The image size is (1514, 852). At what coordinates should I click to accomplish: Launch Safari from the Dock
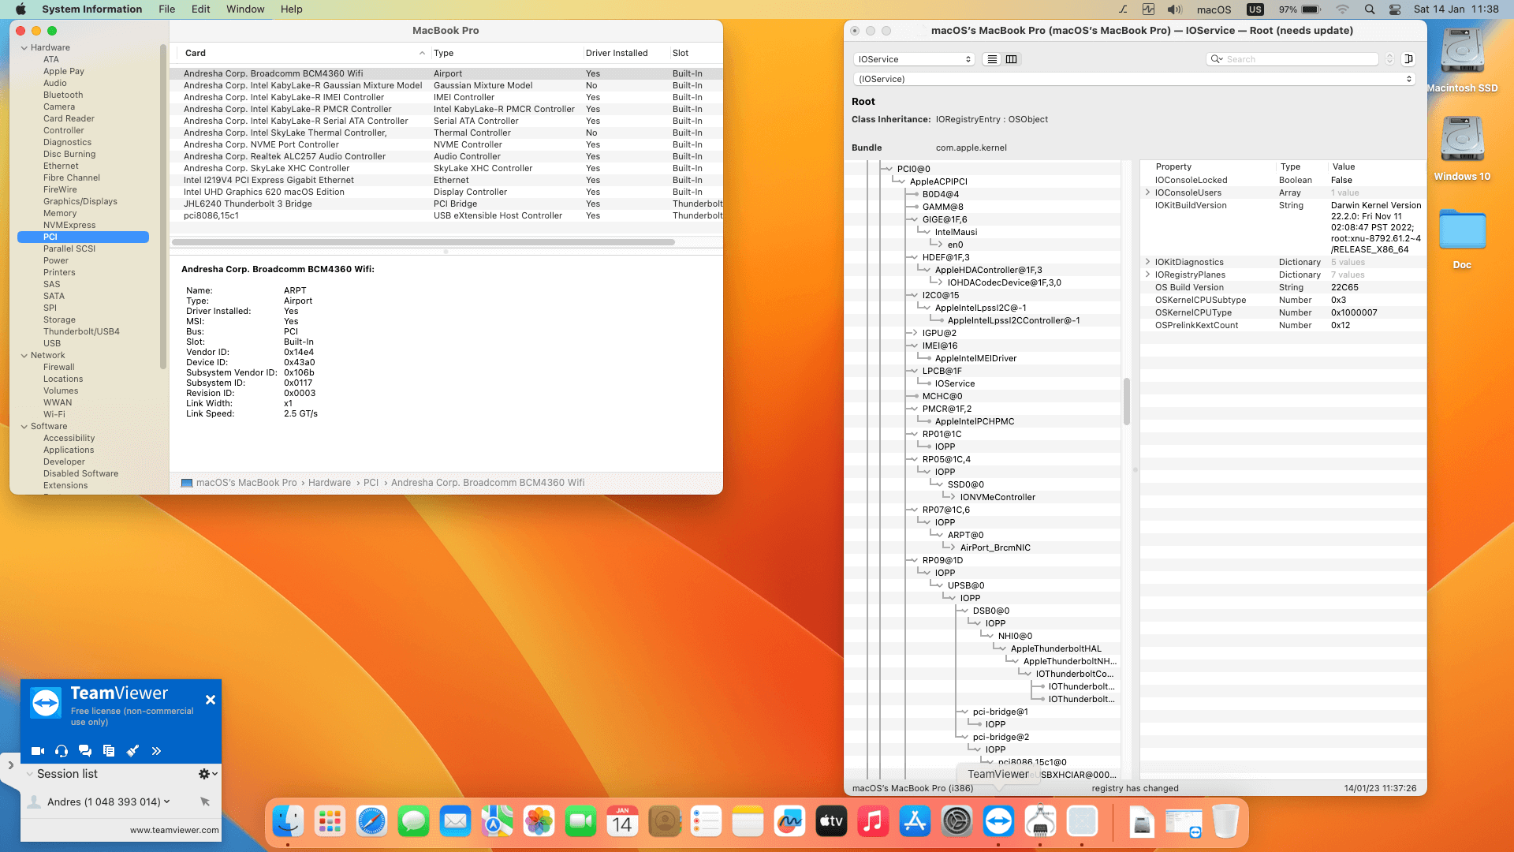pos(371,822)
